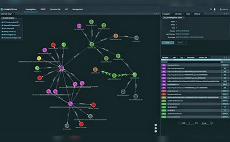Click the CyberTotal logo
Viewport: 230px width, 142px height.
click(x=9, y=9)
